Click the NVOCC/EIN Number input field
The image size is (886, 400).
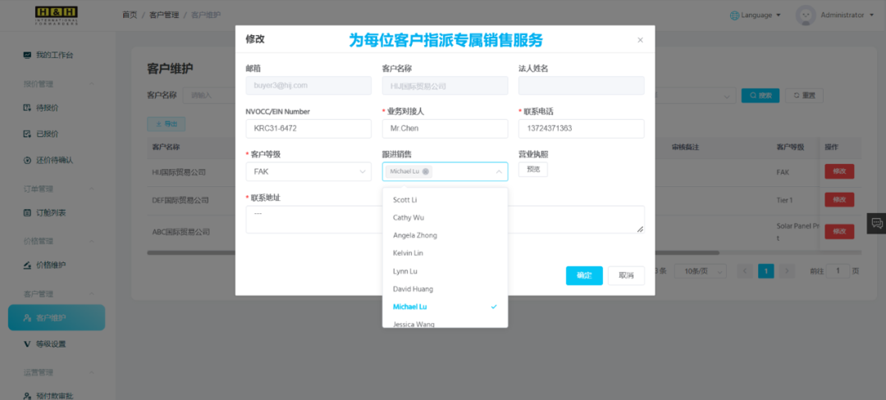coord(308,129)
